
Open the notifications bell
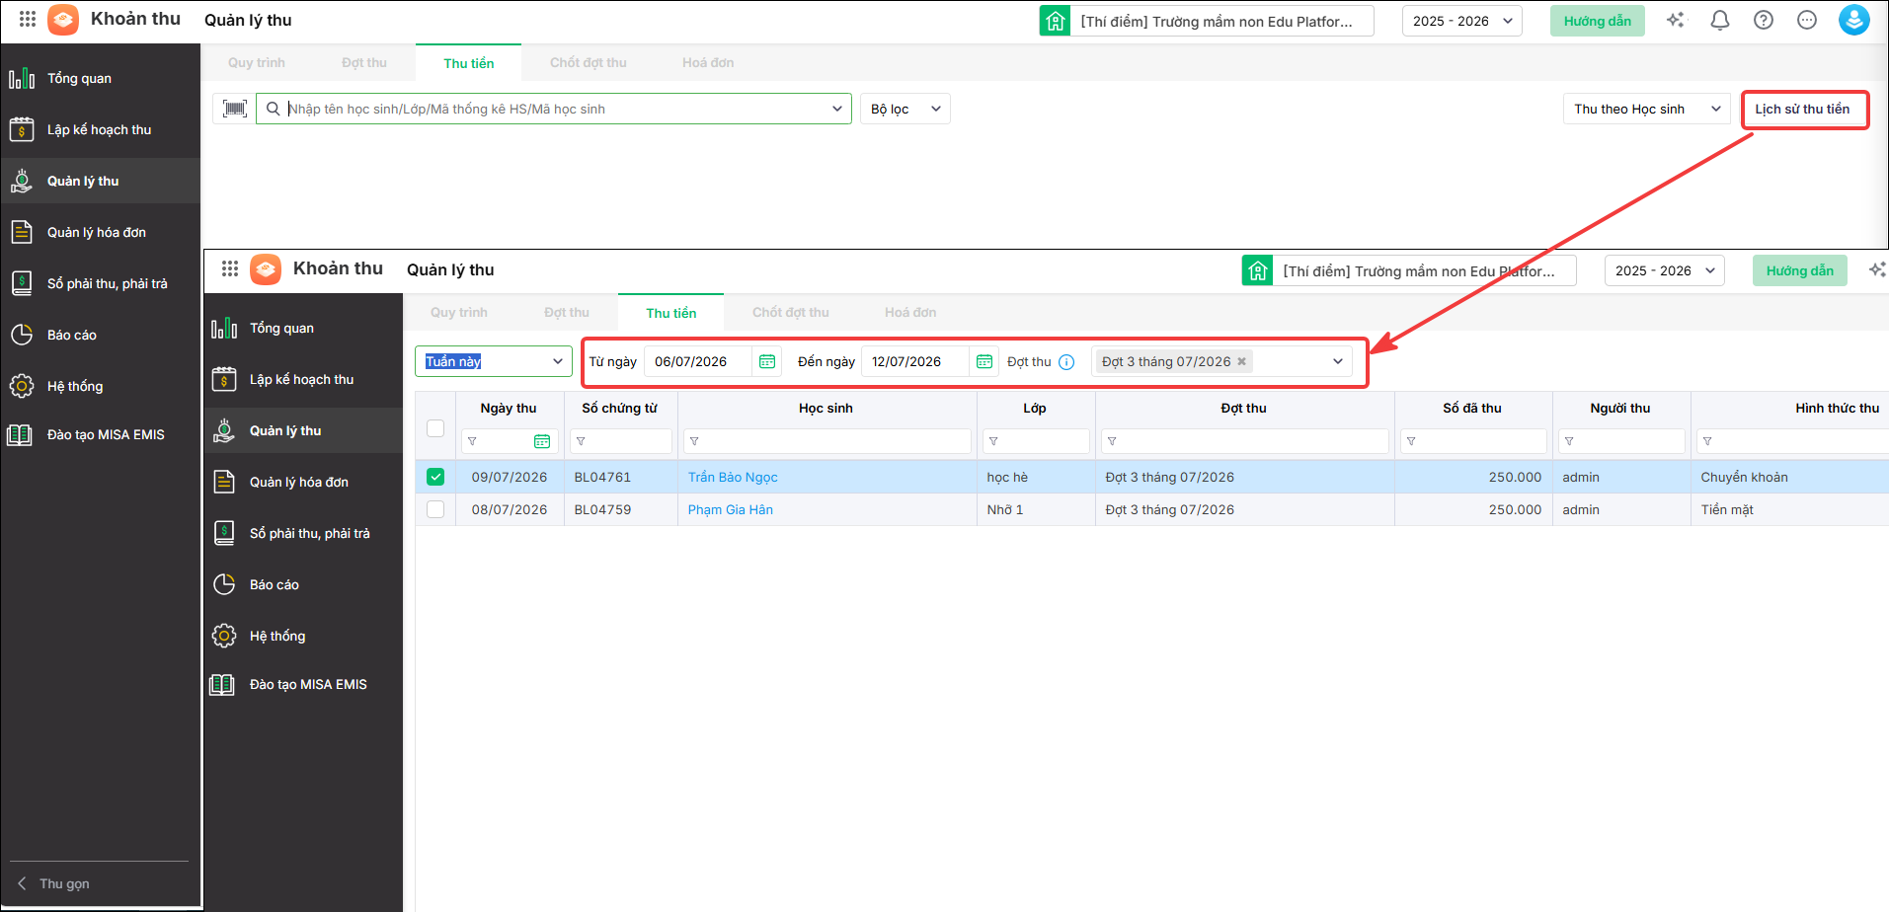(x=1720, y=20)
